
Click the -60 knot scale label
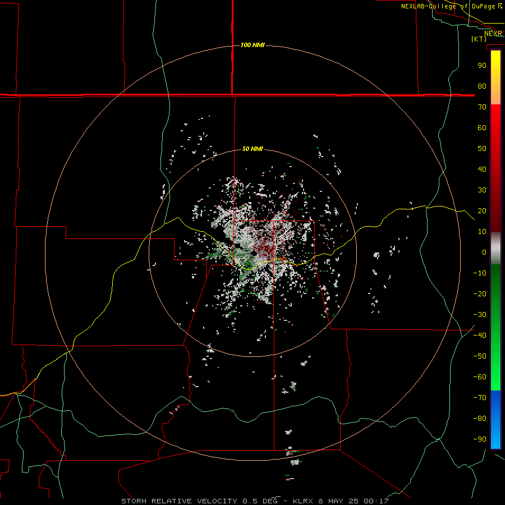pyautogui.click(x=480, y=377)
